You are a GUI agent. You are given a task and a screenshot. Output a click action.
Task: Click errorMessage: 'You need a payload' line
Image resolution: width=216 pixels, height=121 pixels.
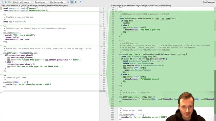tap(142, 30)
